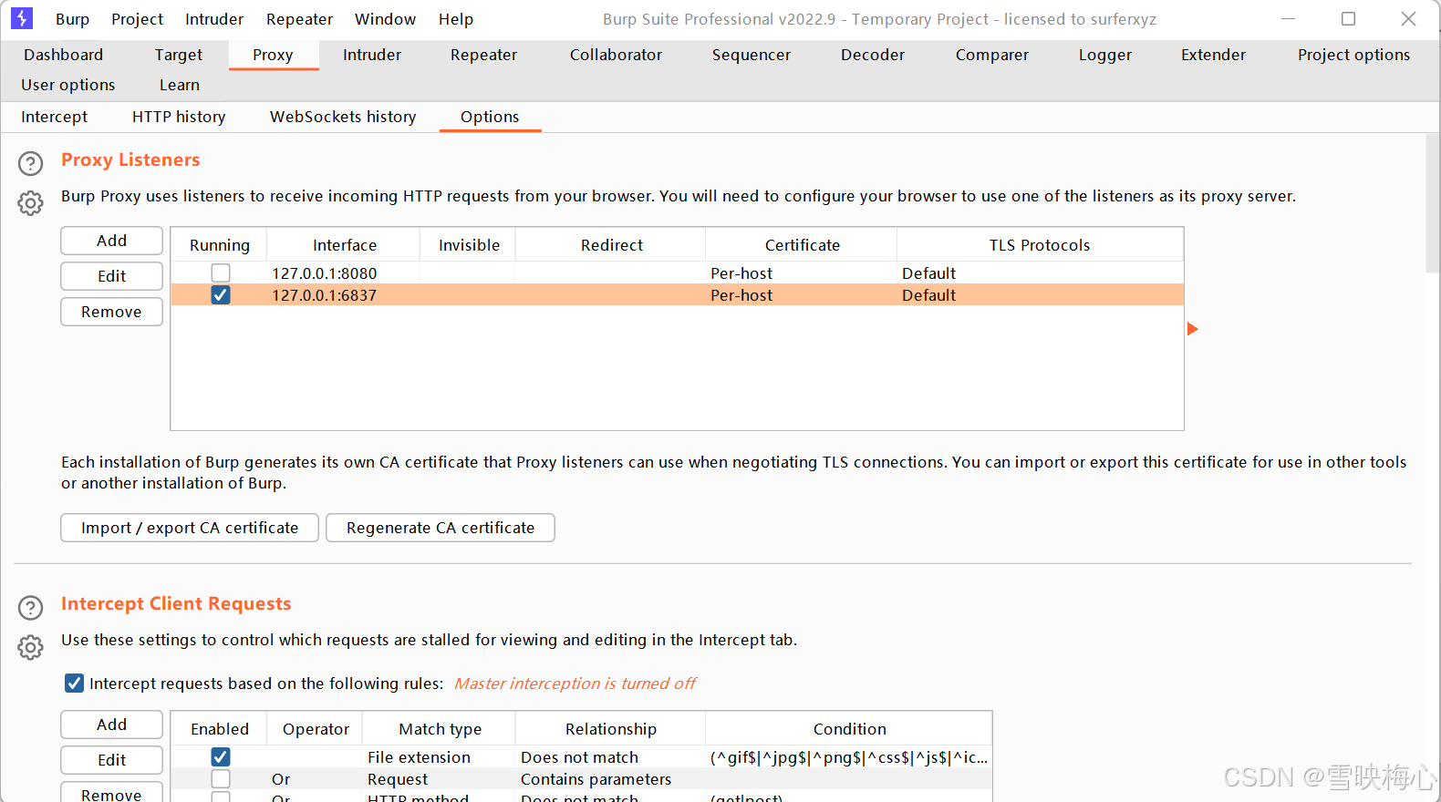Open the Intruder menu in menu bar
This screenshot has width=1441, height=802.
coord(214,19)
